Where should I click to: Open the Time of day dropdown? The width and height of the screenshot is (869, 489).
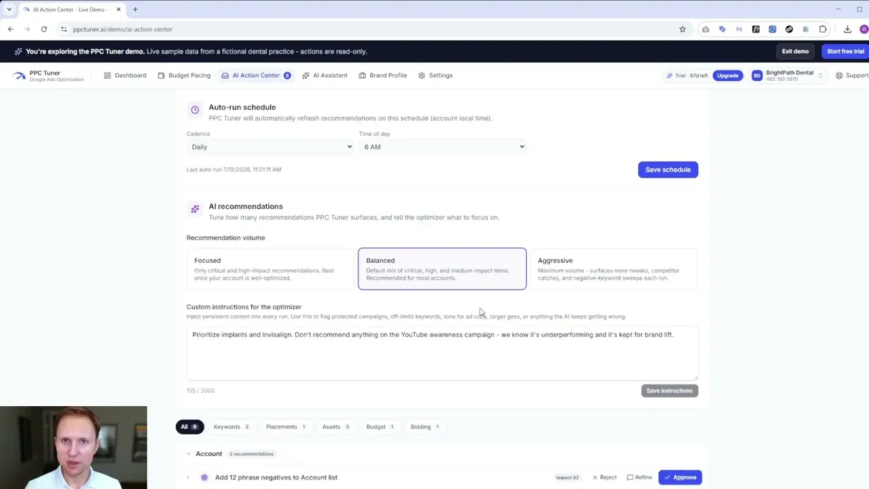click(x=442, y=147)
